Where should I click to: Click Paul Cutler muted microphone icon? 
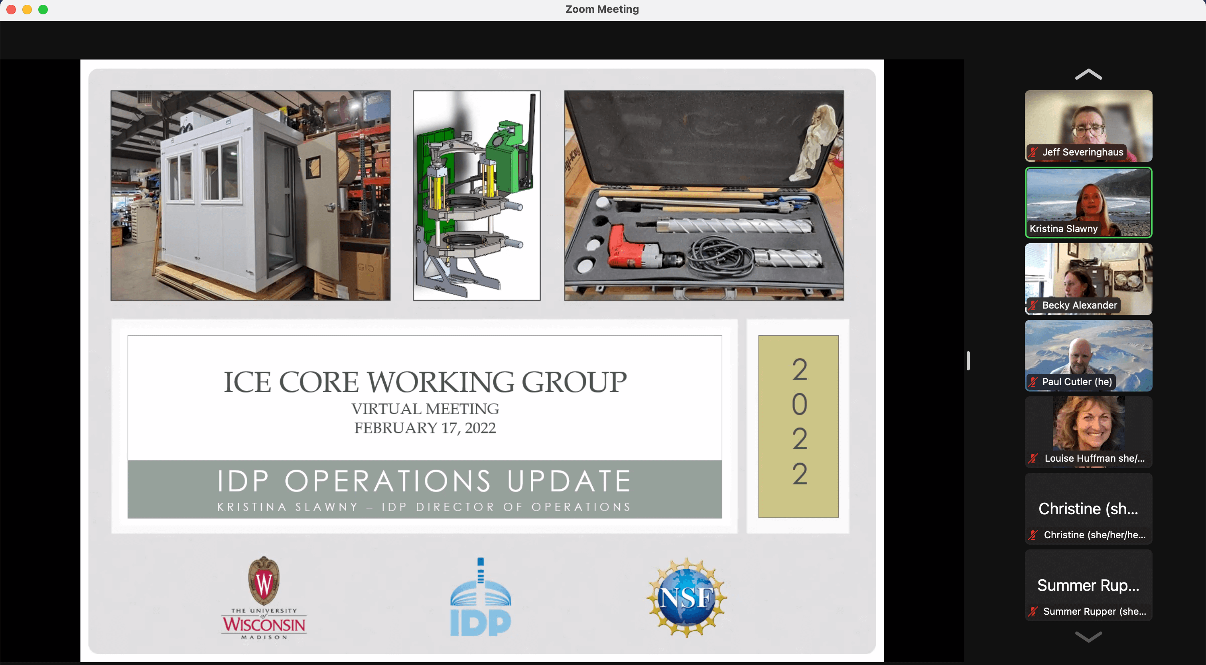(x=1033, y=382)
